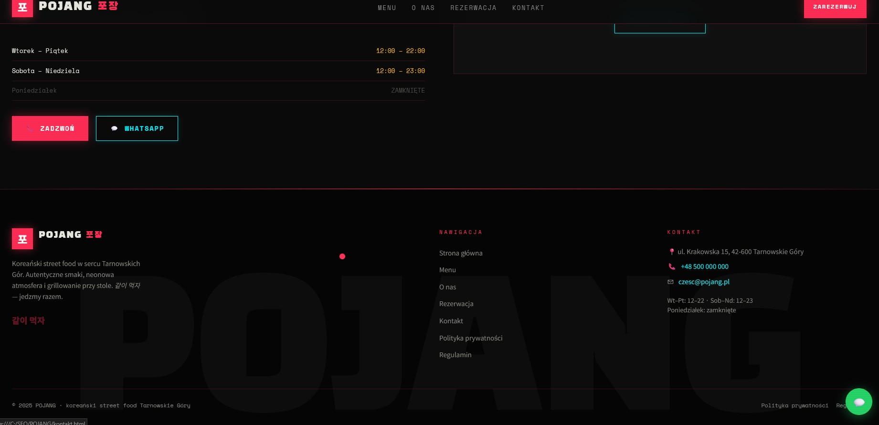Open the green chat bubble widget
The image size is (879, 425).
click(x=859, y=402)
